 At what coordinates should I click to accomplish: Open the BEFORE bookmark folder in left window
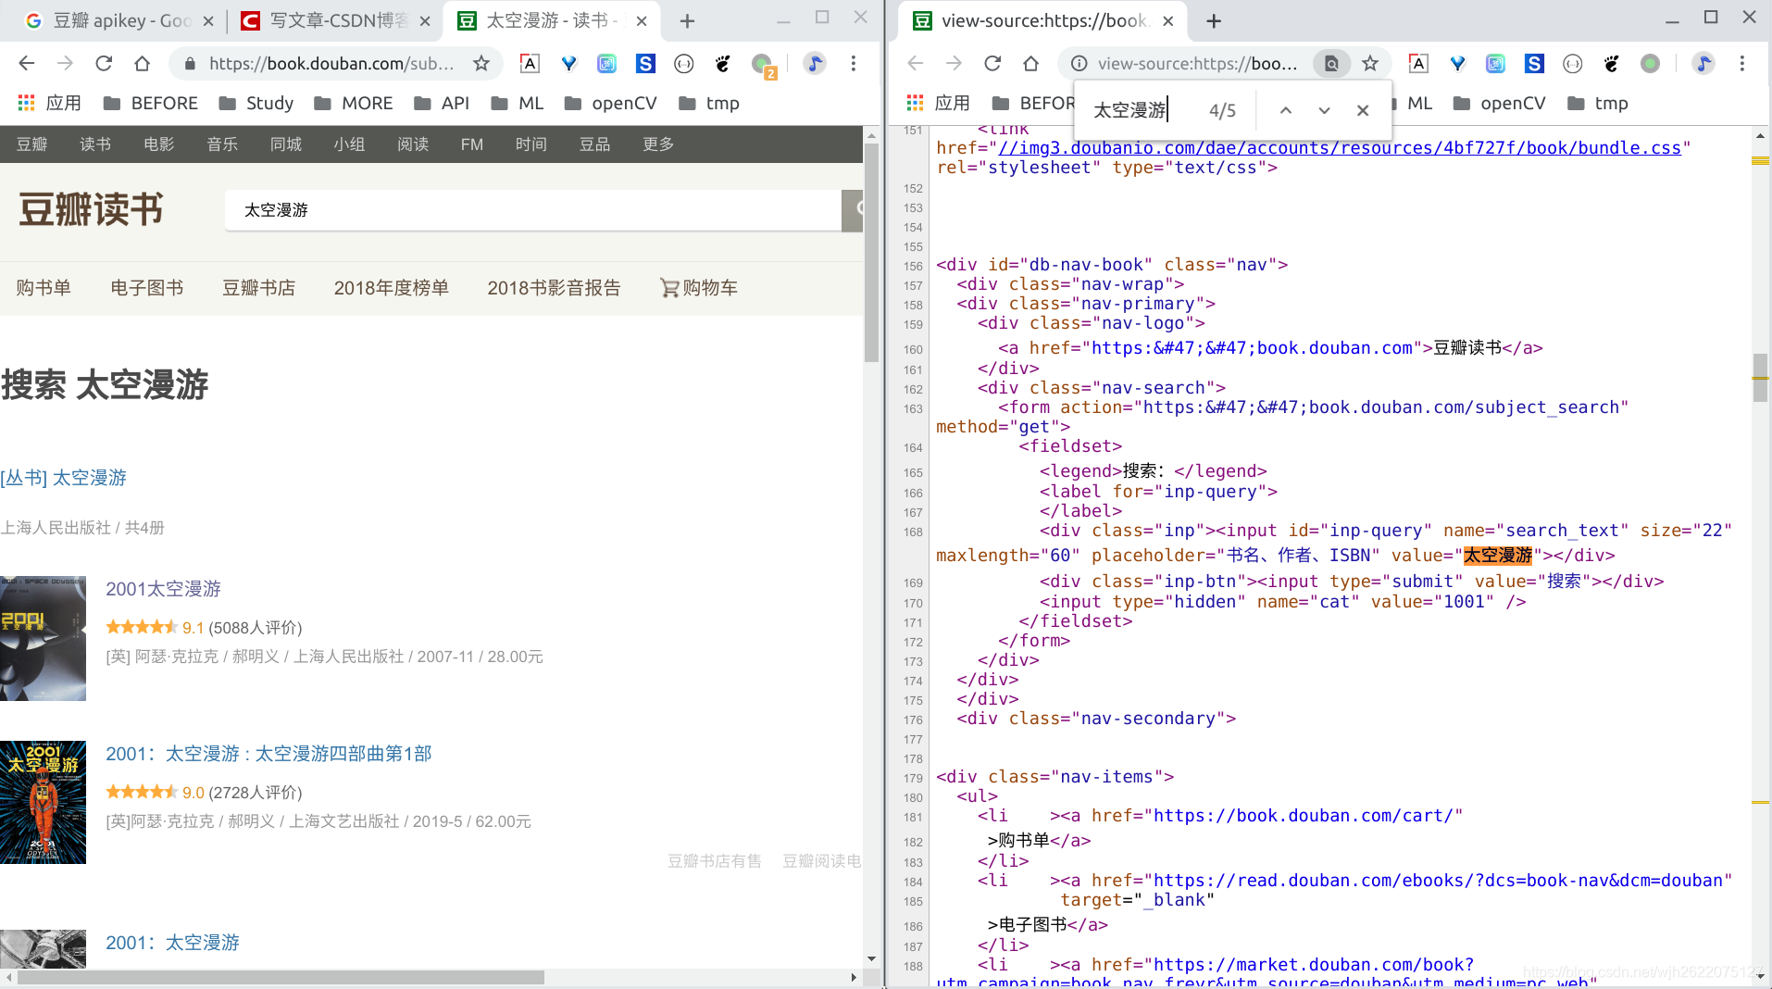click(x=151, y=103)
